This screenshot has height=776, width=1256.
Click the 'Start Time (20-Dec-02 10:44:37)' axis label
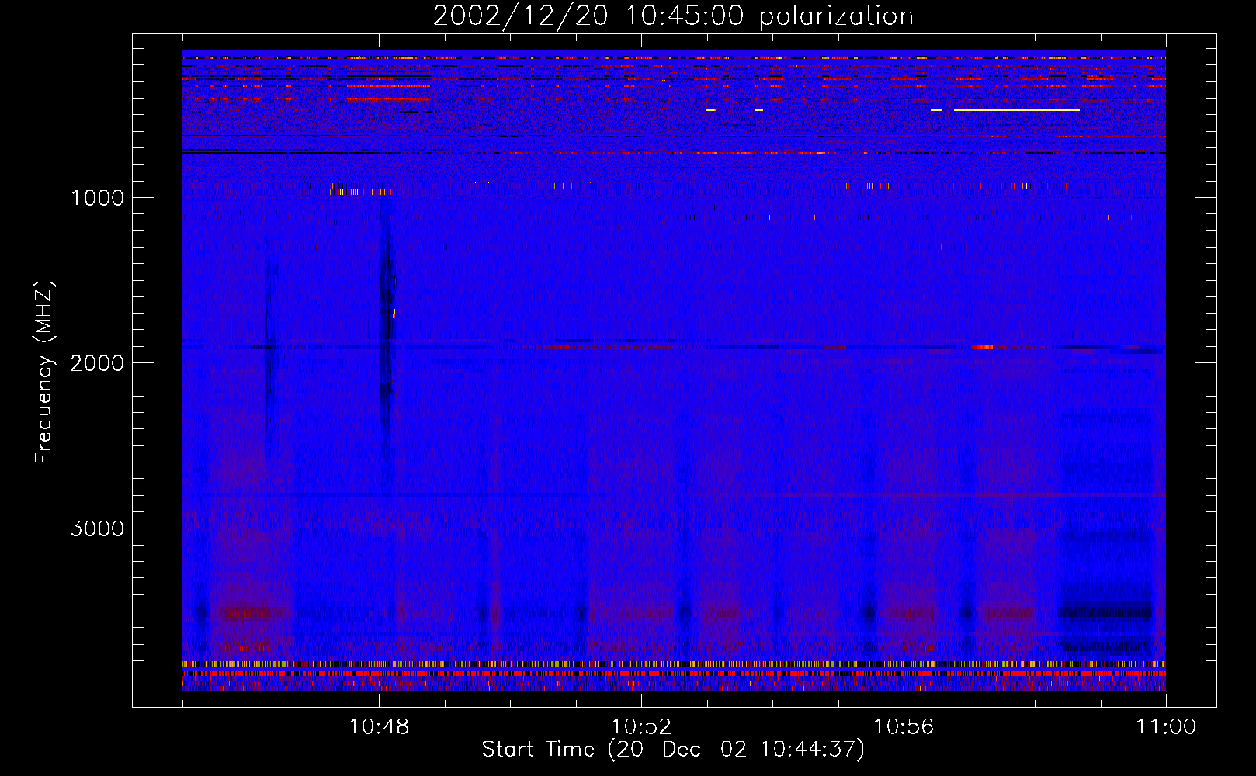coord(673,750)
